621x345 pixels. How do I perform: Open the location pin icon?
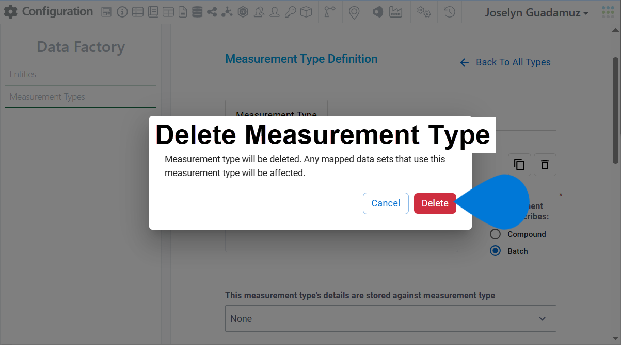tap(354, 12)
